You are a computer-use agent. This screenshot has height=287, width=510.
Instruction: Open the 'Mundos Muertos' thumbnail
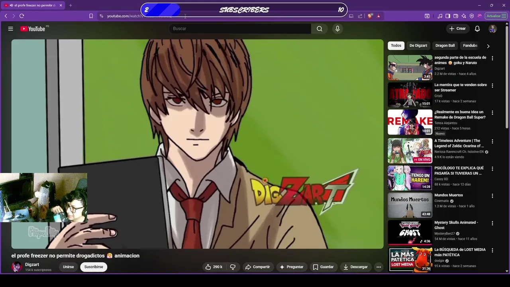click(x=410, y=205)
